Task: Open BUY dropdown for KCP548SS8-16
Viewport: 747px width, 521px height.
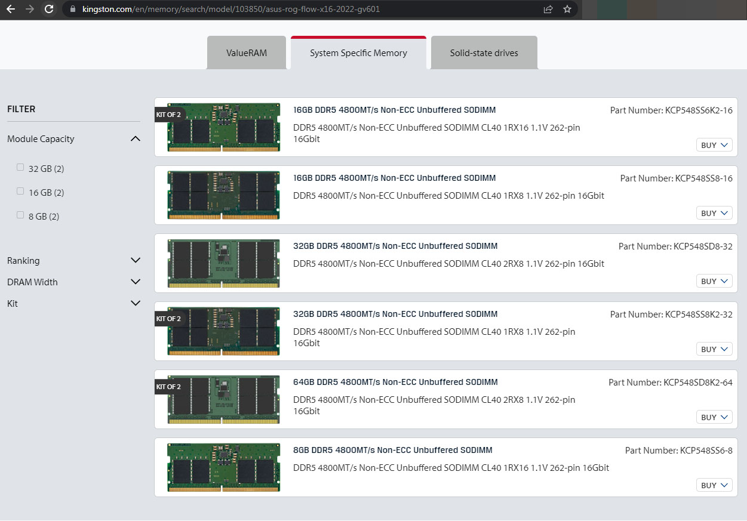Action: click(714, 213)
